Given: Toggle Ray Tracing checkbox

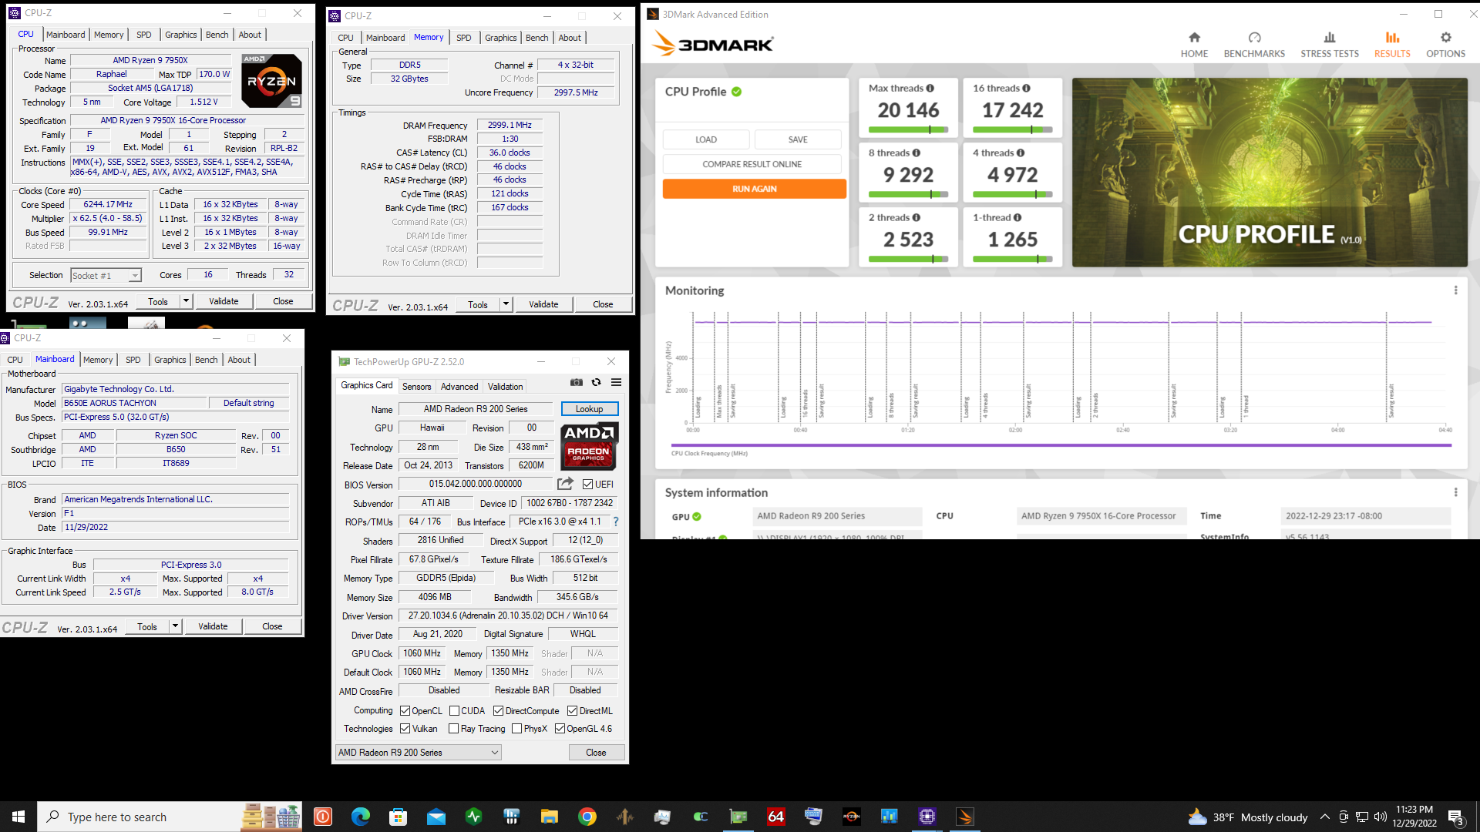Looking at the screenshot, I should point(454,729).
